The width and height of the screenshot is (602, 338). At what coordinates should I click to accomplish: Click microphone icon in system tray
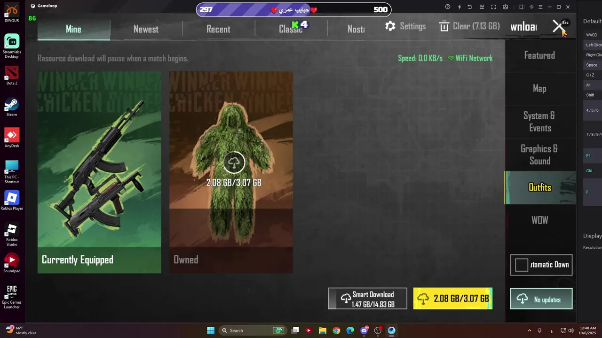tap(539, 330)
